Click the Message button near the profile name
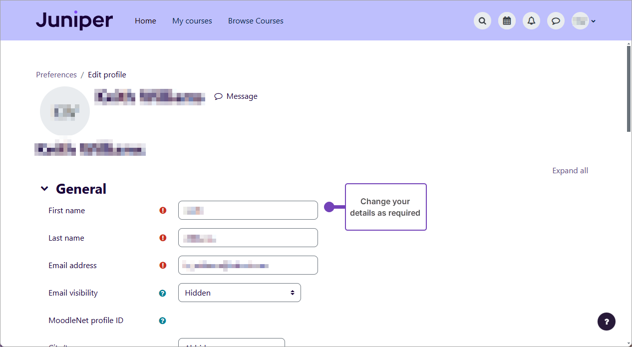 (x=236, y=96)
